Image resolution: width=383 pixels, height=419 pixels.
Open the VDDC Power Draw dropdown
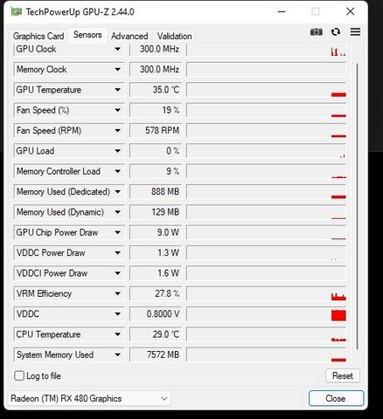[x=118, y=252]
